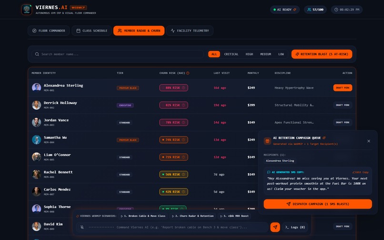The height and width of the screenshot is (240, 384).
Task: Run scenario 2 Churn Radar & Retention
Action: [x=193, y=216]
